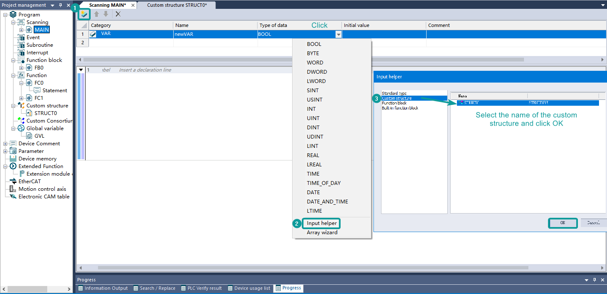The image size is (607, 294).
Task: Click the delete row X icon
Action: coord(118,14)
